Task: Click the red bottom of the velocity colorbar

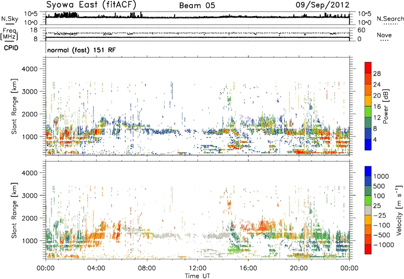Action: [368, 249]
